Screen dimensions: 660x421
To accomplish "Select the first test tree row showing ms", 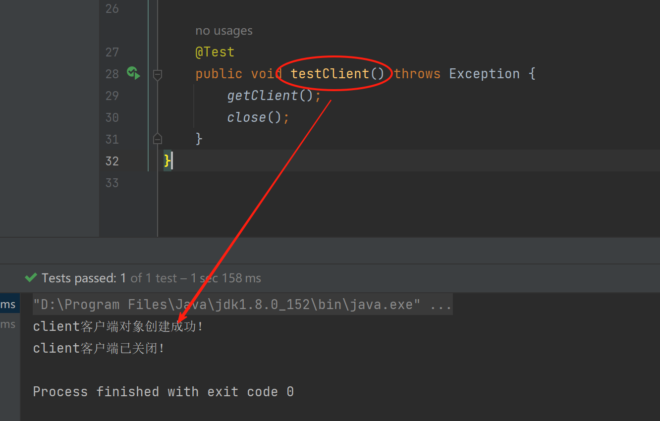I will [10, 304].
